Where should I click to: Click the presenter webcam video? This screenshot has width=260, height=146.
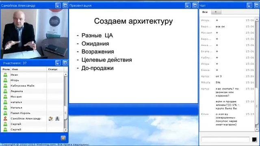pos(34,34)
